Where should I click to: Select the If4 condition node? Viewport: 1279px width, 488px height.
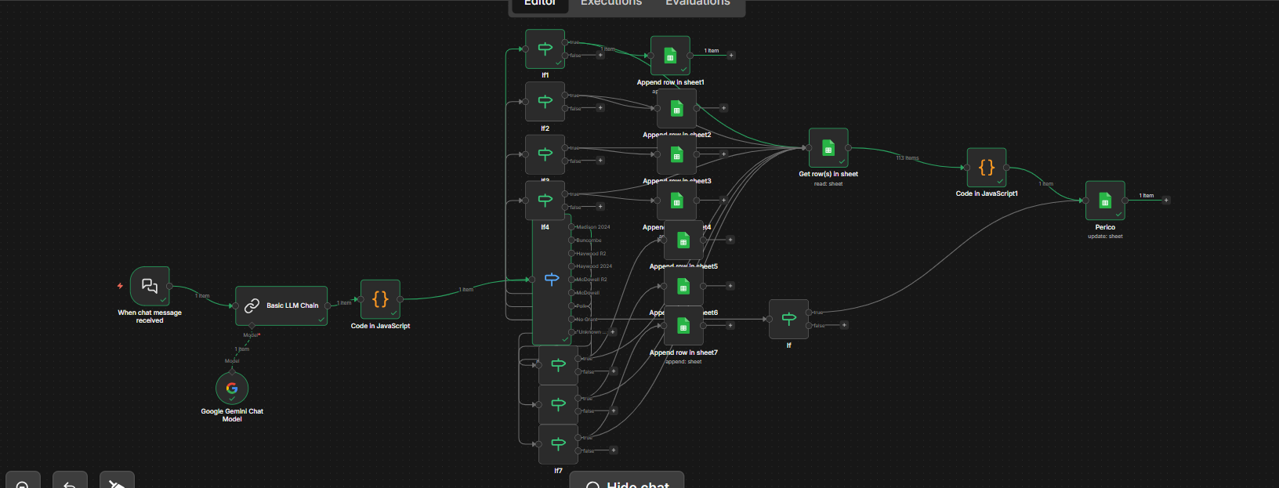[545, 200]
